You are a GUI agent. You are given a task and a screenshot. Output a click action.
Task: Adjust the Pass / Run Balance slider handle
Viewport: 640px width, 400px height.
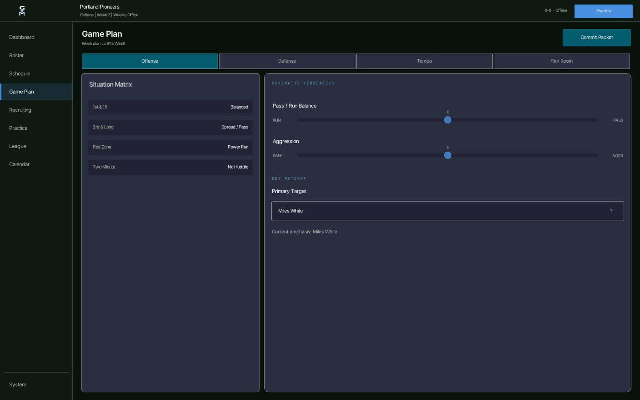[x=448, y=120]
